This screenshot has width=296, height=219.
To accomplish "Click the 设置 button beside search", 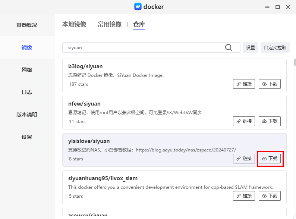I will [251, 47].
